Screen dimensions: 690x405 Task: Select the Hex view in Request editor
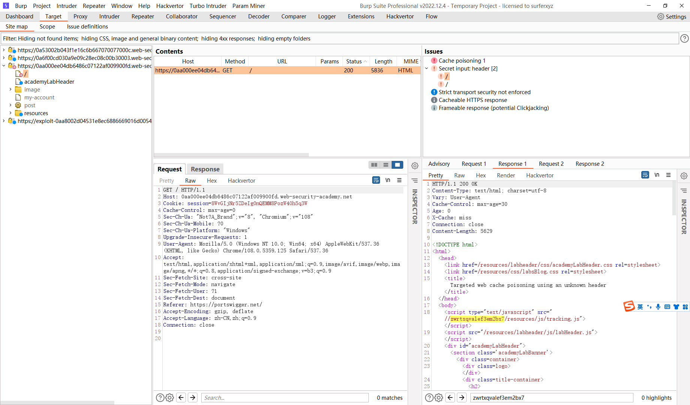pyautogui.click(x=212, y=181)
